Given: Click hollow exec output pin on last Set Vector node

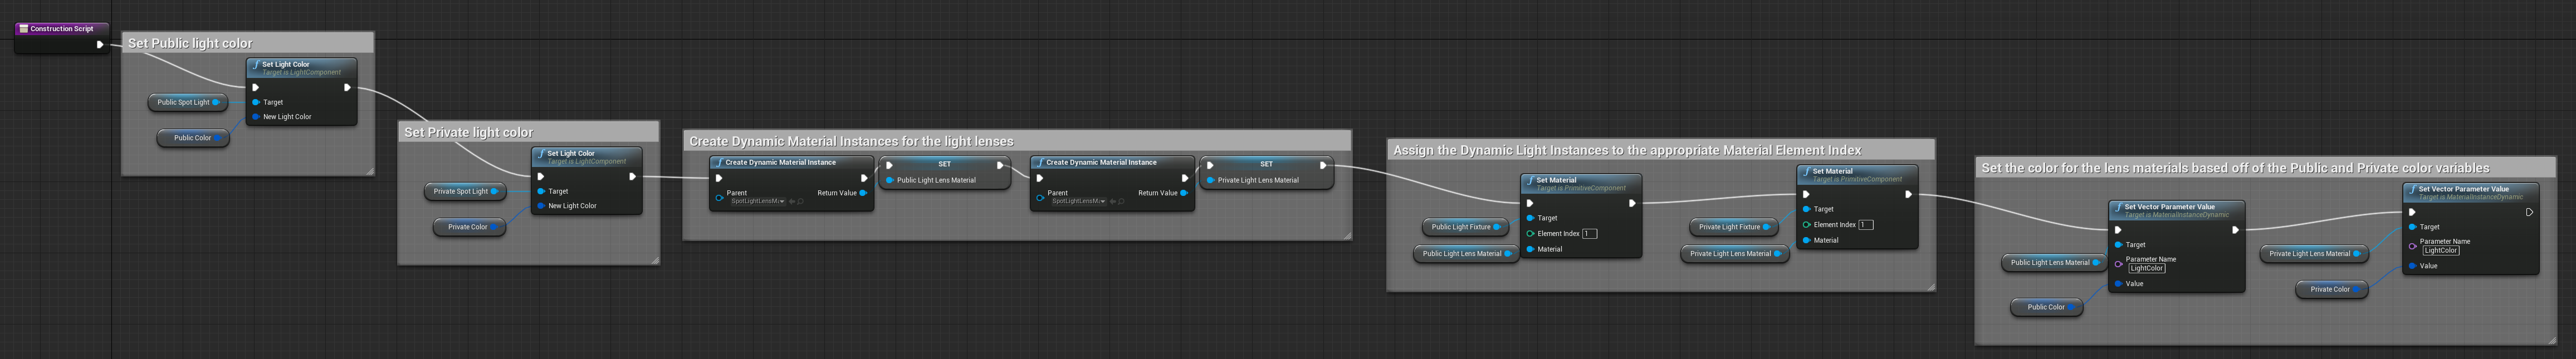Looking at the screenshot, I should click(x=2529, y=212).
